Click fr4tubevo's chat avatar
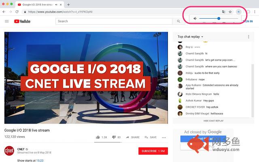This screenshot has width=259, height=162. pyautogui.click(x=180, y=79)
